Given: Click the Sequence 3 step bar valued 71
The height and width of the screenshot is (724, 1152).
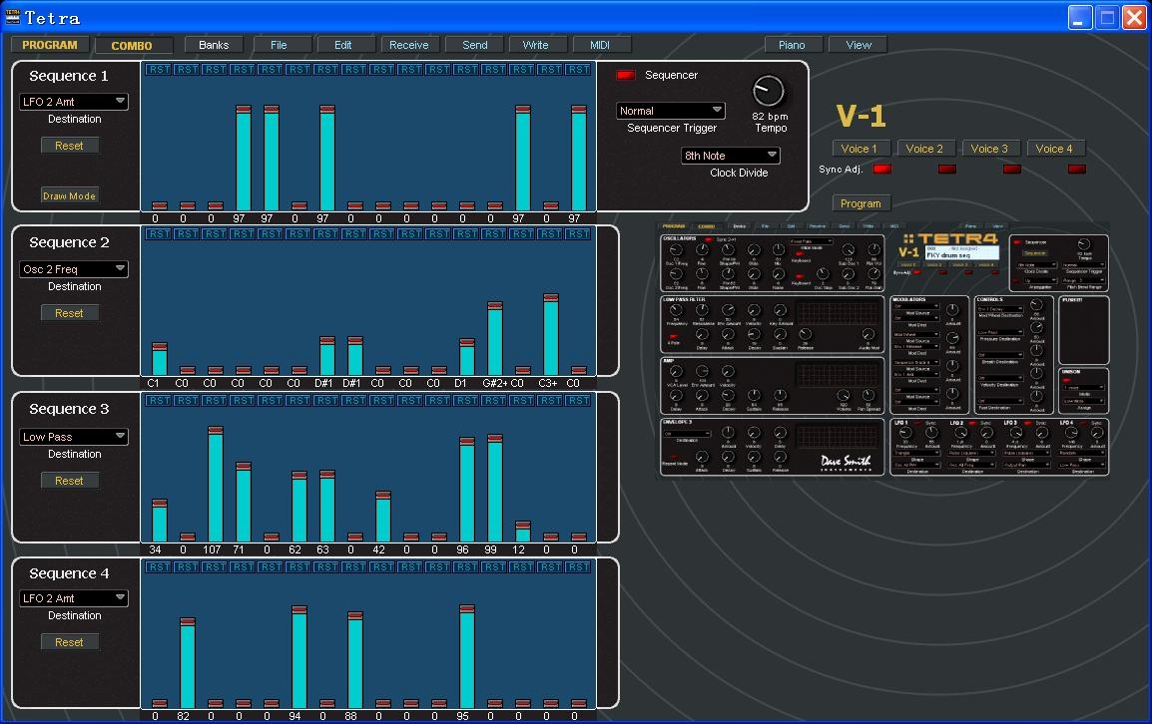Looking at the screenshot, I should [244, 503].
